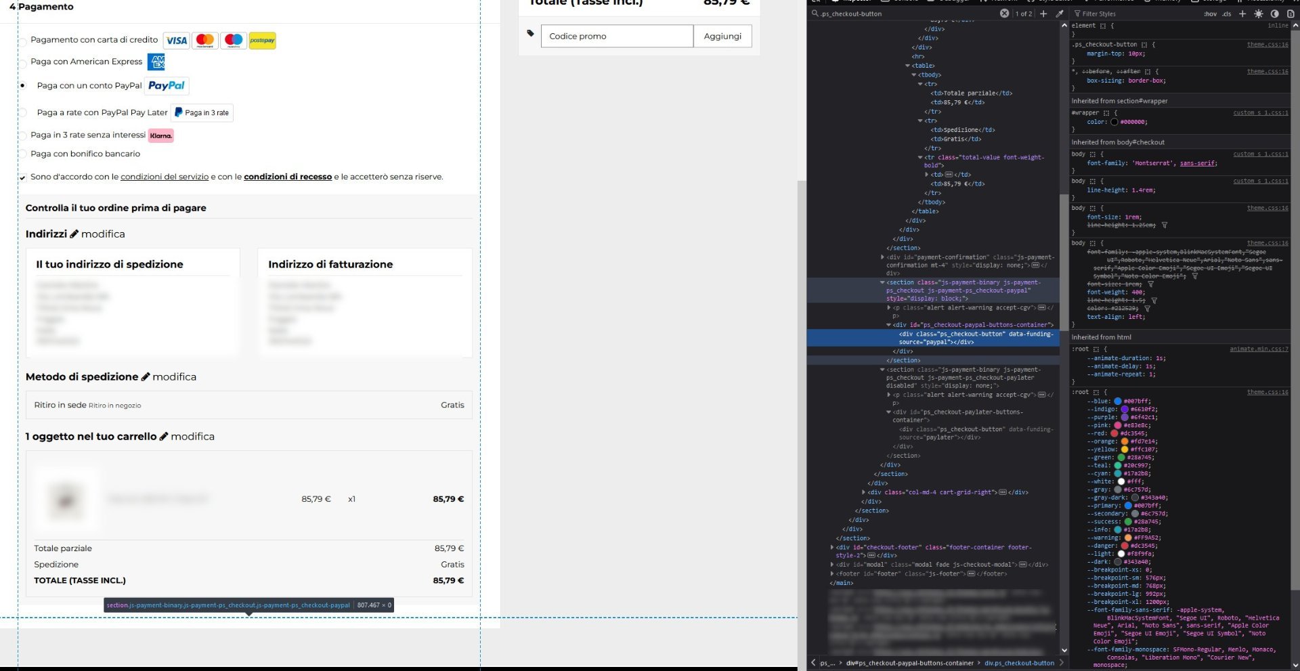Click selector highlighter next to element rule
The image size is (1300, 671).
tap(1103, 26)
